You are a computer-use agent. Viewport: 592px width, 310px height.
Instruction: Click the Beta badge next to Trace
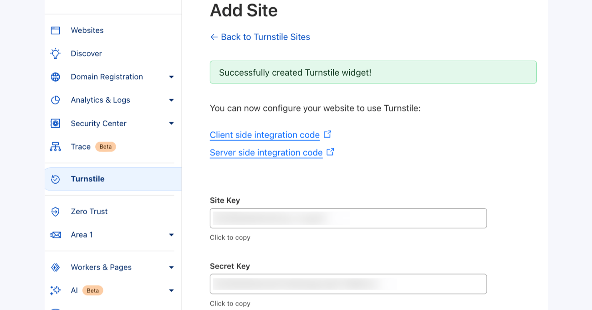106,147
